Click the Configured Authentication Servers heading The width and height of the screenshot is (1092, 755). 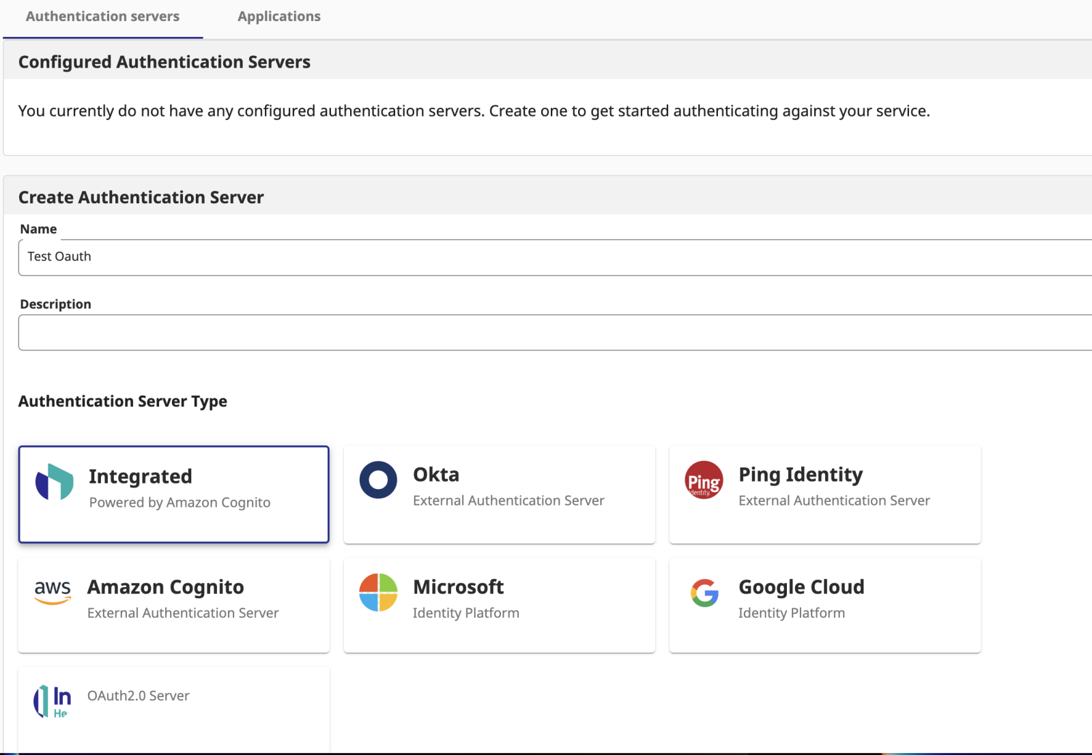click(164, 62)
